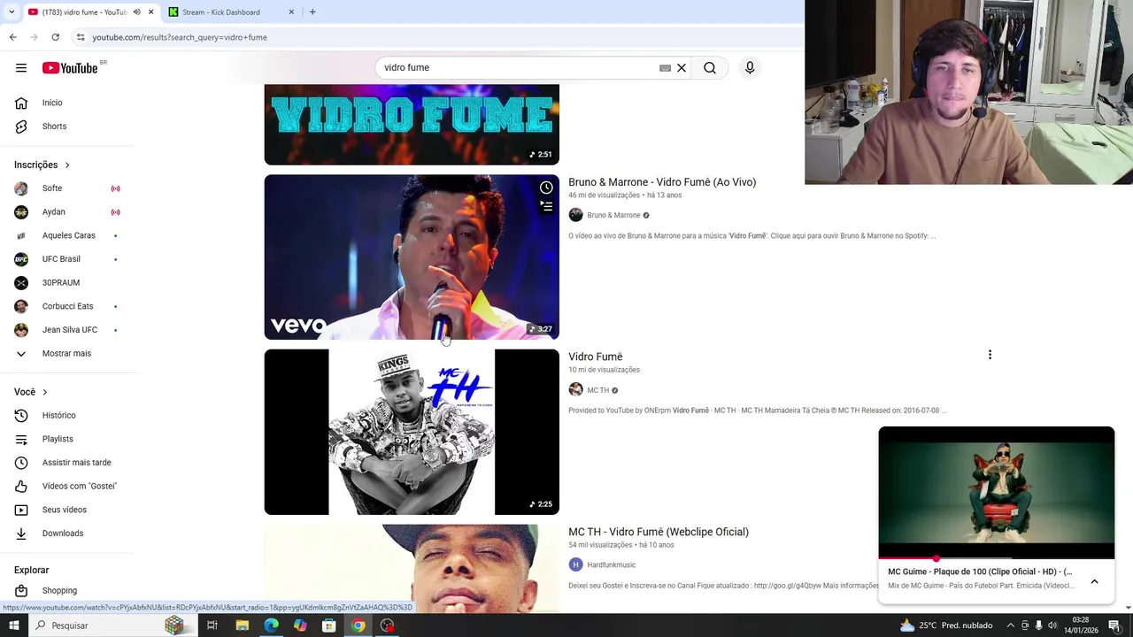Seek using the miniplayer red progress bar
1133x637 pixels.
point(997,559)
